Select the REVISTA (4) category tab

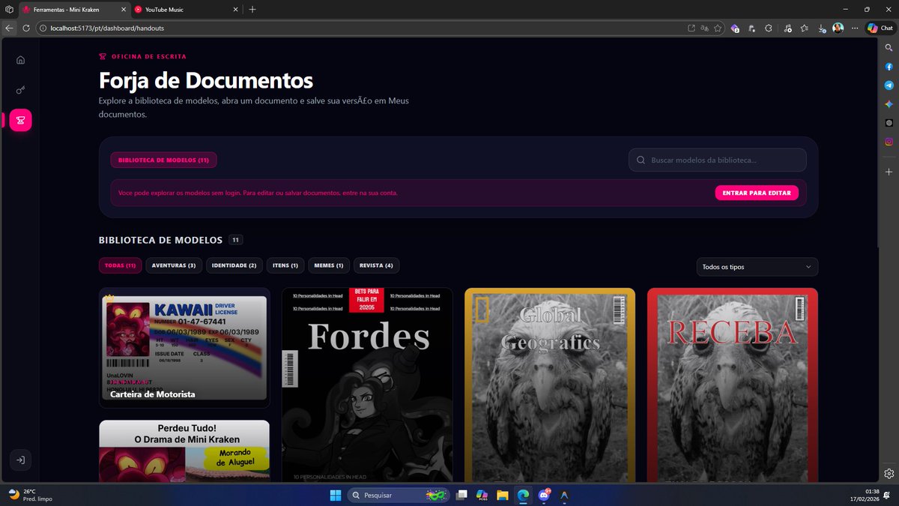376,265
